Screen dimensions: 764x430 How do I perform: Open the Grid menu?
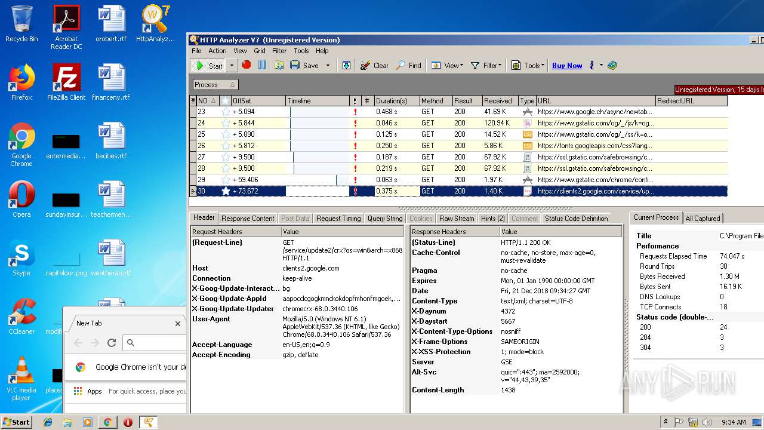[x=260, y=51]
